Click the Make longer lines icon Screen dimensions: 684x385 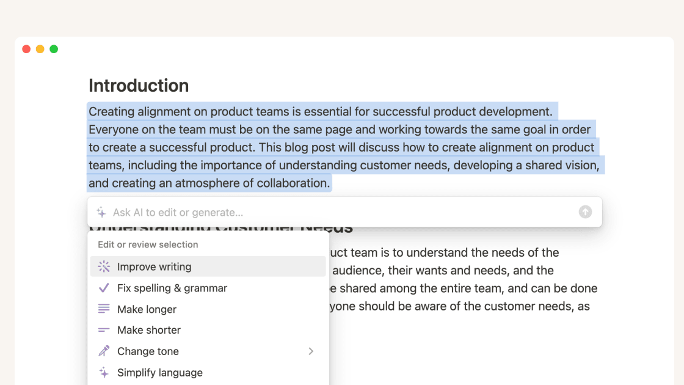tap(104, 309)
